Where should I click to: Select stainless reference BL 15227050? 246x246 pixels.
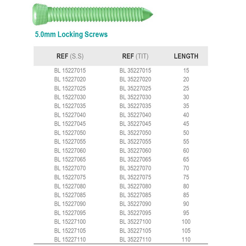point(70,133)
